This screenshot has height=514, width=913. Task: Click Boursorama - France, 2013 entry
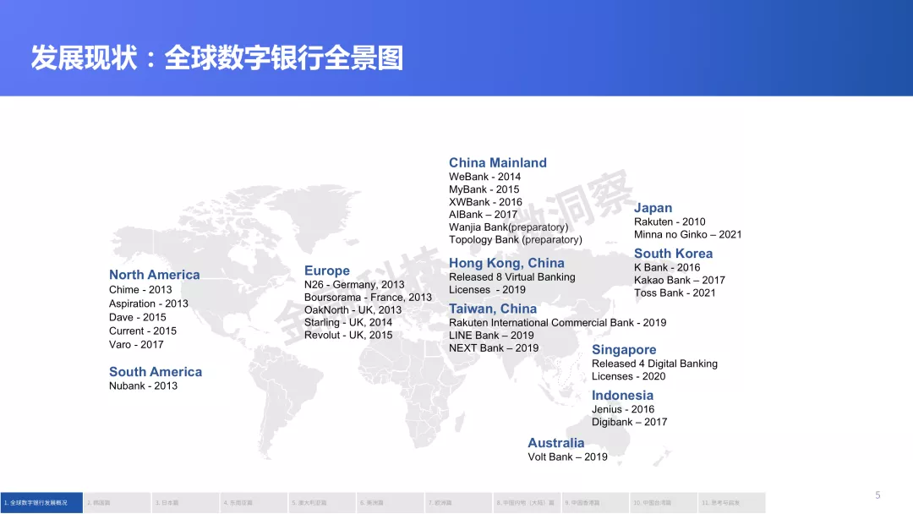click(368, 298)
